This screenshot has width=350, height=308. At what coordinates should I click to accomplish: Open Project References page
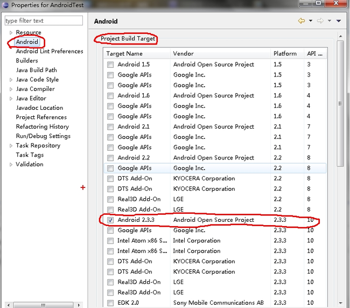[41, 117]
